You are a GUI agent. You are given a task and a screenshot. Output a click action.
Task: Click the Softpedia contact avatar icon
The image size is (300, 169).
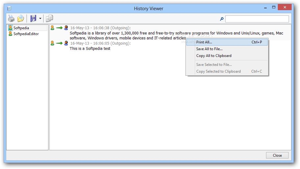click(x=10, y=28)
